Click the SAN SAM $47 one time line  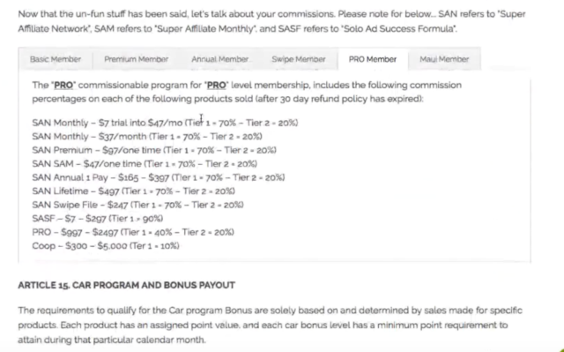[145, 164]
